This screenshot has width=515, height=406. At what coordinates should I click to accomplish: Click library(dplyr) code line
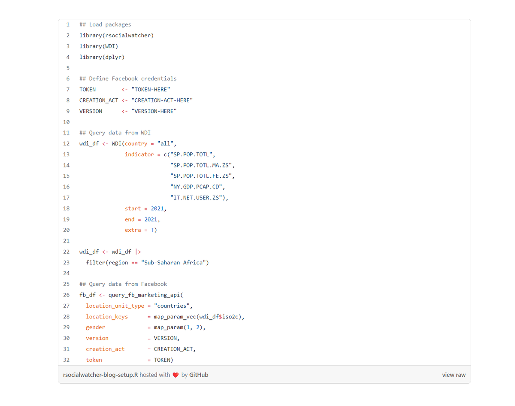(x=102, y=57)
